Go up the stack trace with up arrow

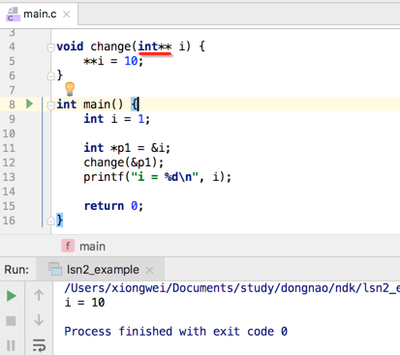(39, 295)
